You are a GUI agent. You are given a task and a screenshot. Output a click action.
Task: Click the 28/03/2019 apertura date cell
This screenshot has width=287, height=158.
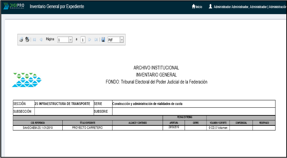[173, 128]
